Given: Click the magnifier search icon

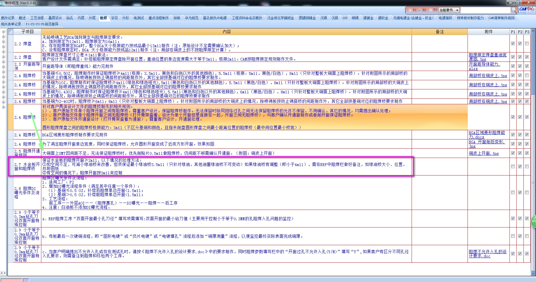Looking at the screenshot, I should pyautogui.click(x=514, y=10).
